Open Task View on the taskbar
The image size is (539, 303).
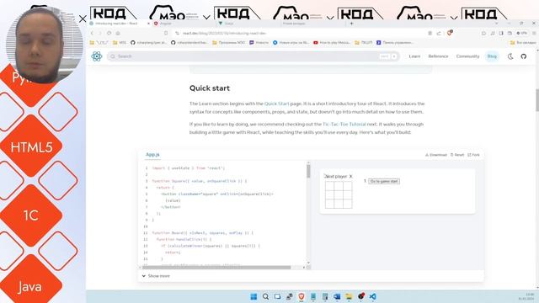tap(277, 296)
